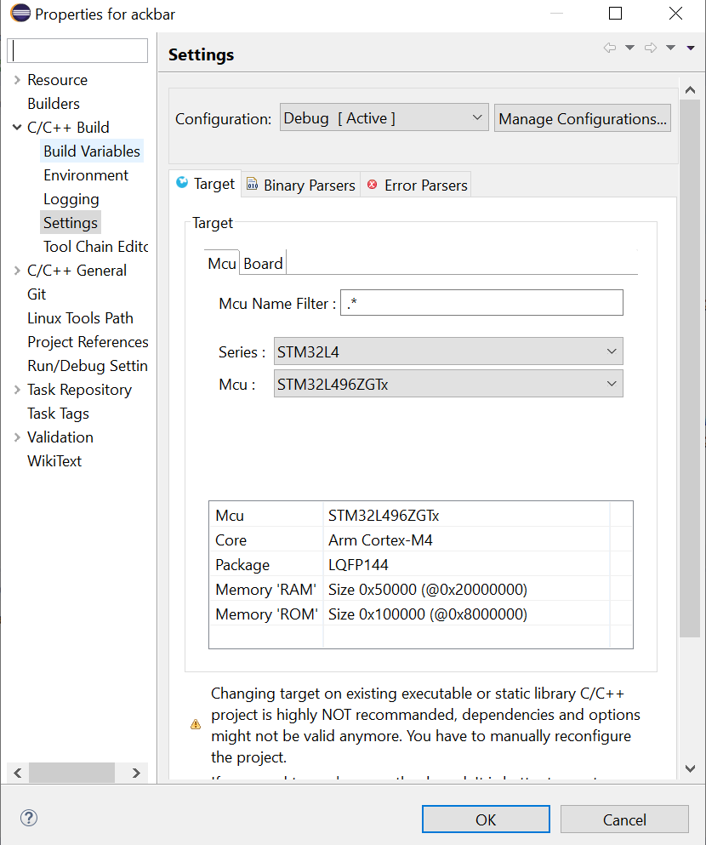The width and height of the screenshot is (706, 845).
Task: Expand the Resource tree node
Action: tap(17, 80)
